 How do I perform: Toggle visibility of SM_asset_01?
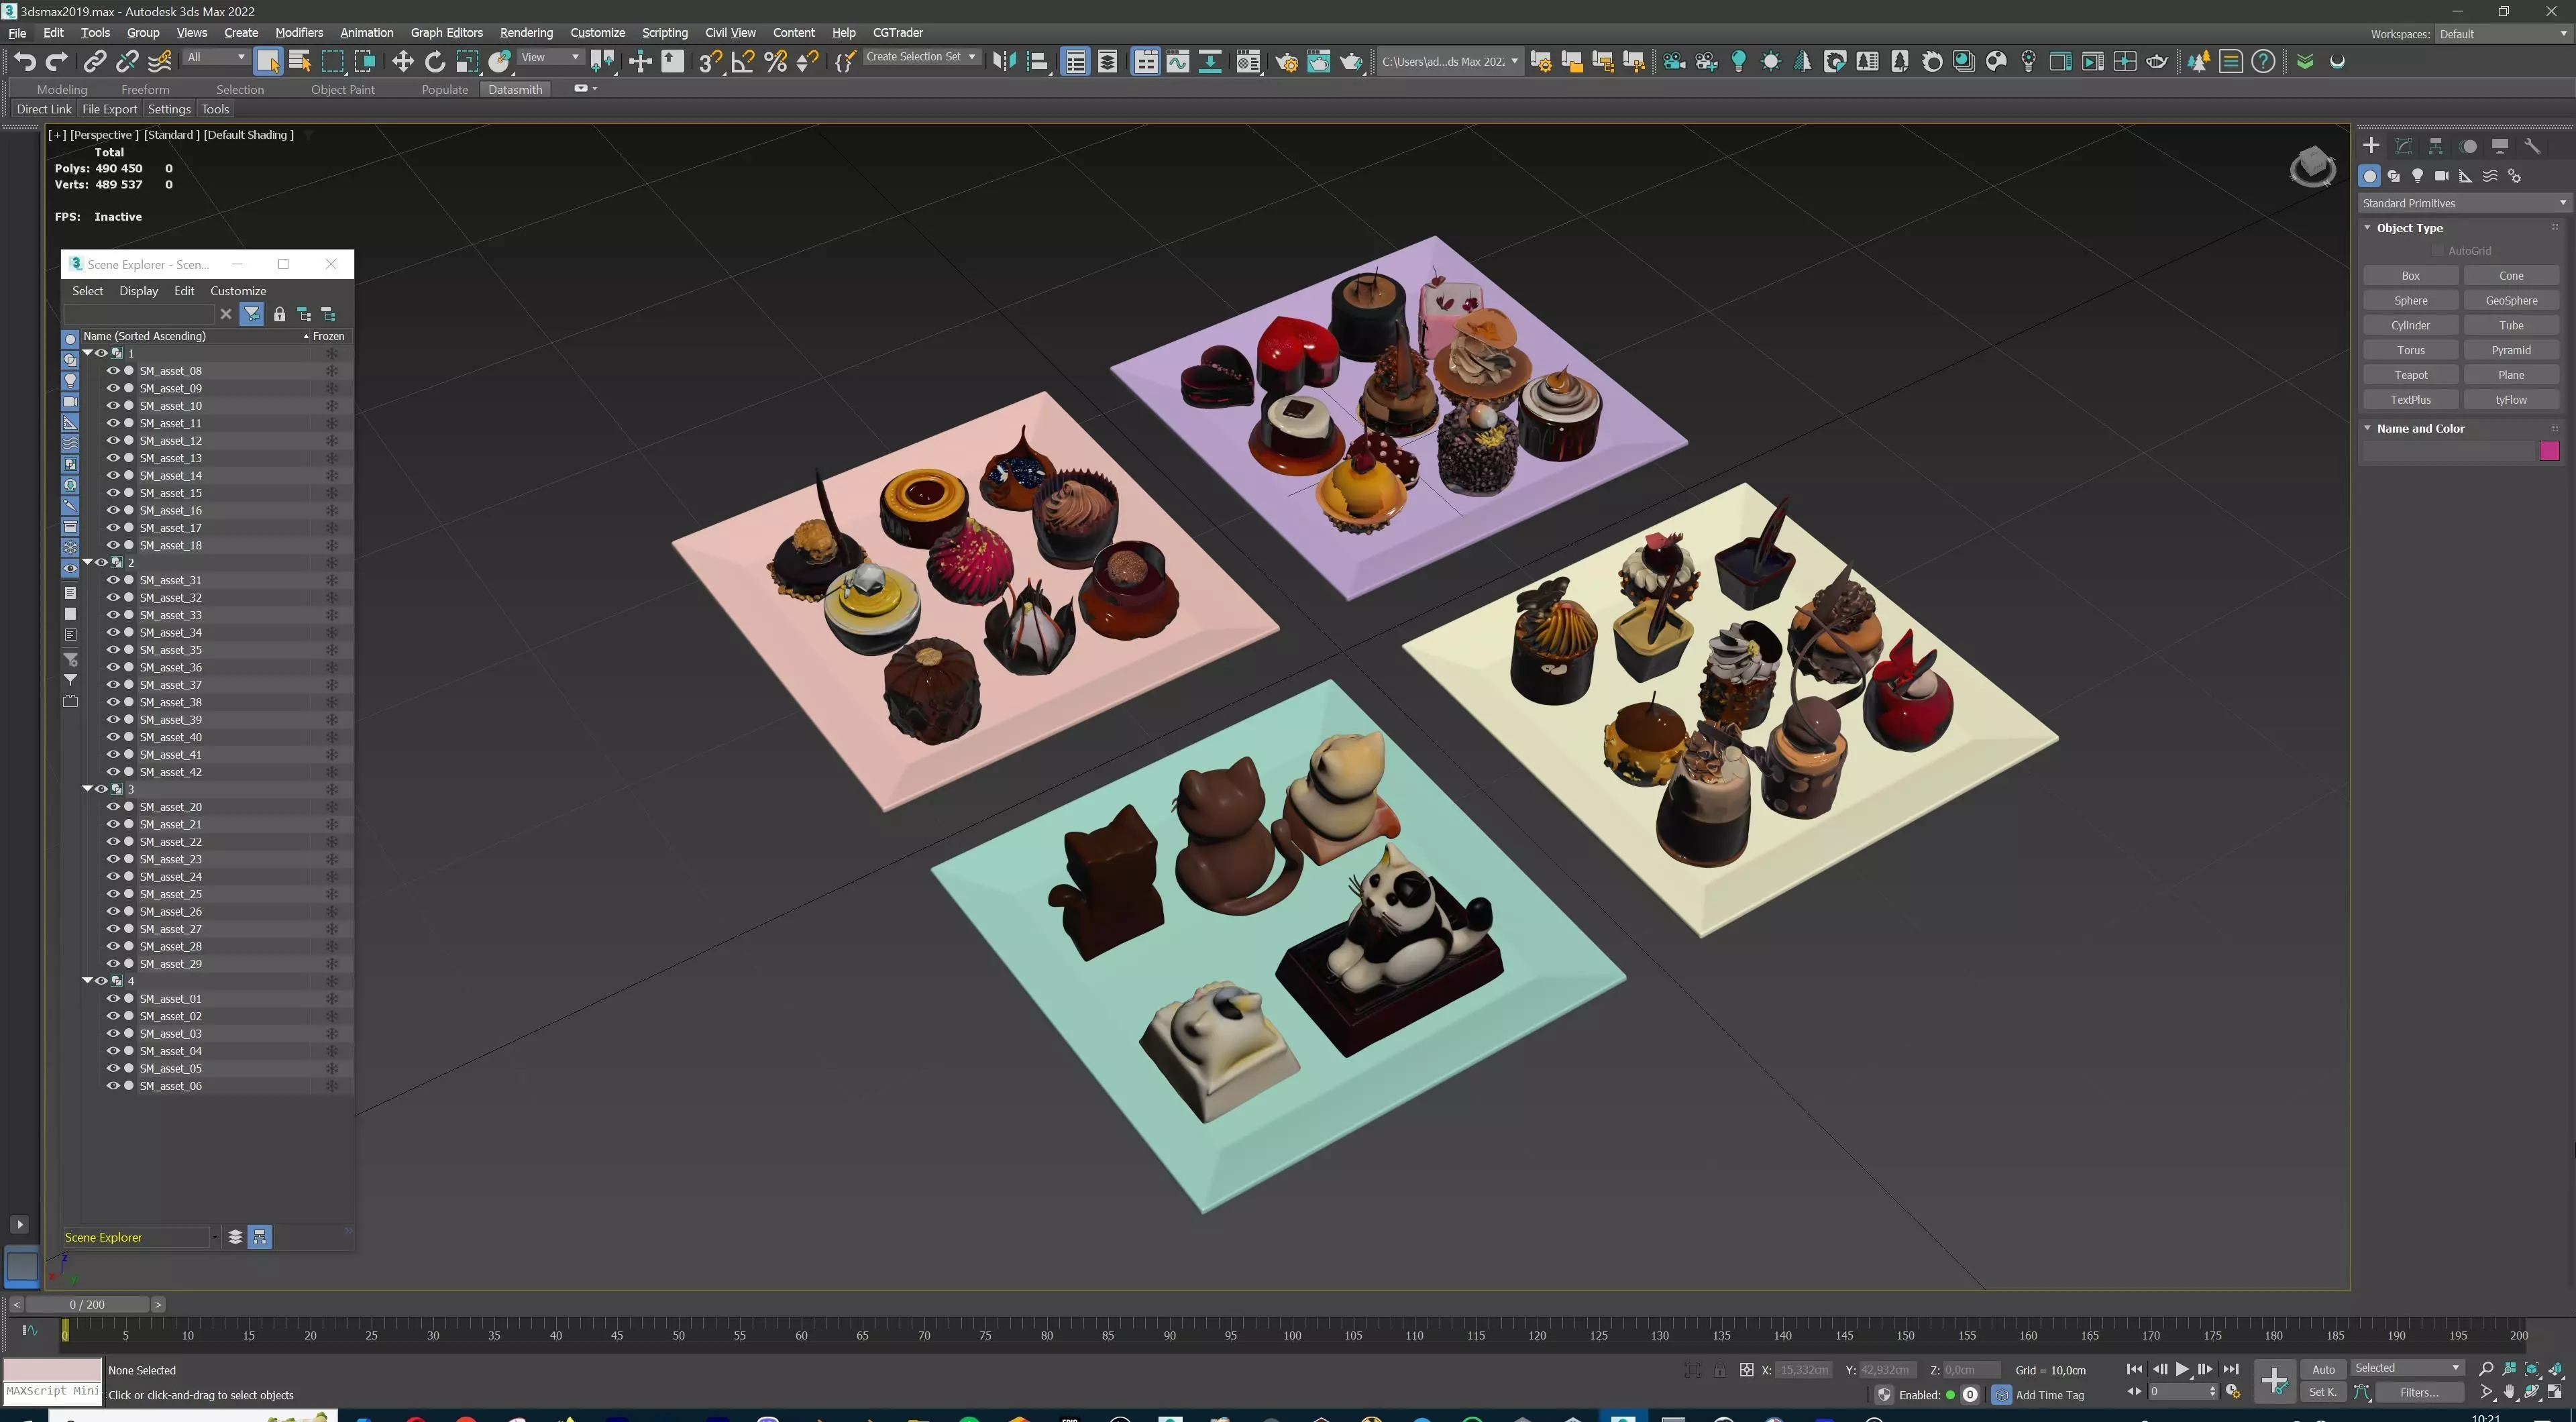pyautogui.click(x=113, y=999)
